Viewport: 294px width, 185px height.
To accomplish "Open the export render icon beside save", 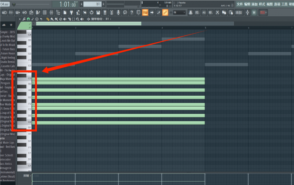I will (105, 13).
